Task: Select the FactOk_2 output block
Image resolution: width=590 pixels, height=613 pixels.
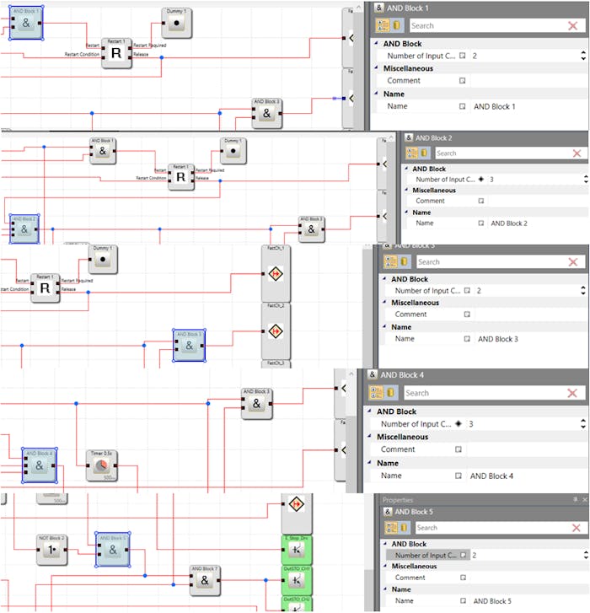Action: tap(276, 331)
